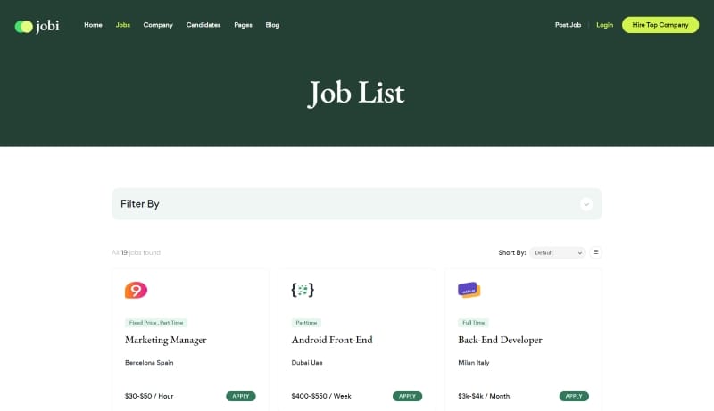Click the Login link
The height and width of the screenshot is (411, 714).
click(605, 25)
